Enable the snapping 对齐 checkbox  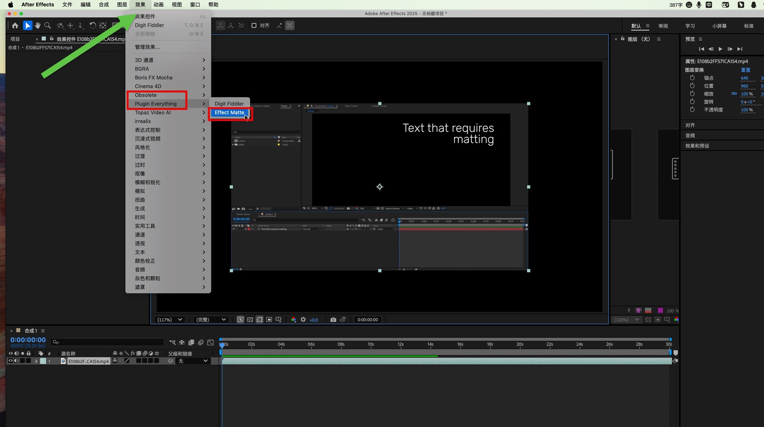254,25
